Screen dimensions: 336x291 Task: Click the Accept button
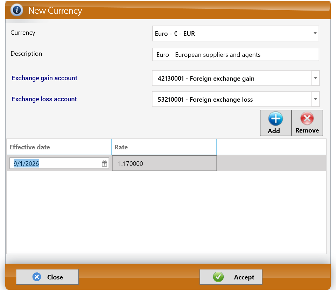231,277
